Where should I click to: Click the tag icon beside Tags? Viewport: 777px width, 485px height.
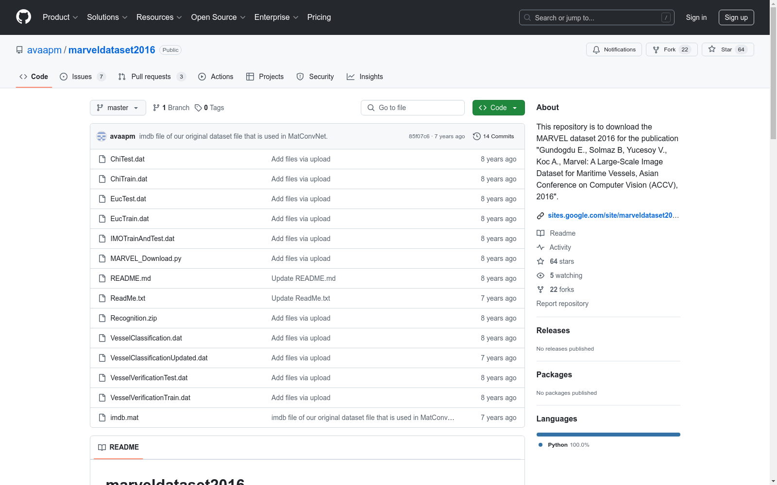coord(198,108)
